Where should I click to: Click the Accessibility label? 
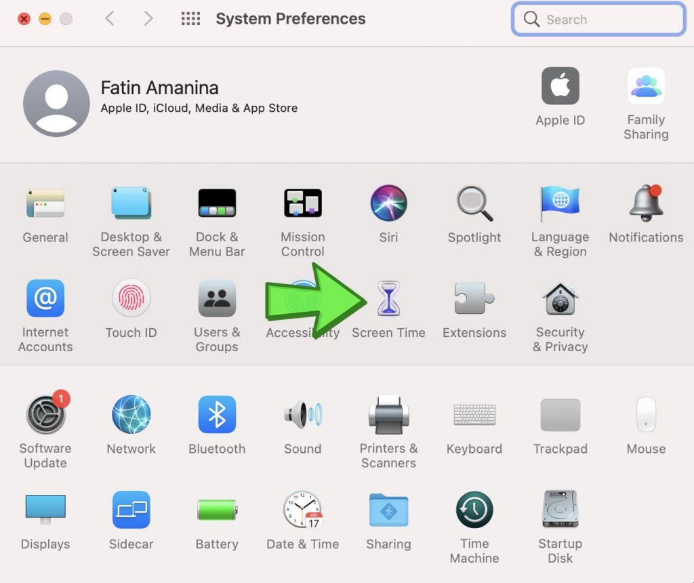[x=303, y=332]
